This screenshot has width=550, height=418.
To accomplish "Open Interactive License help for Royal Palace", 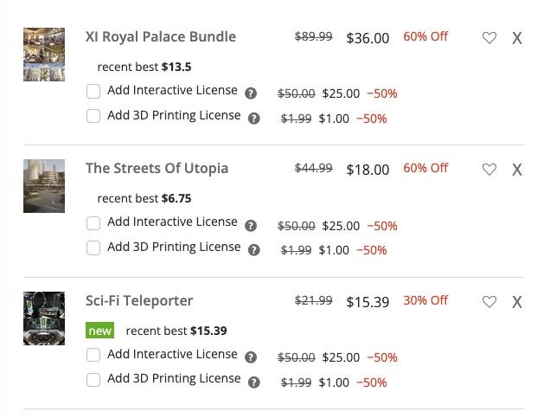I will [251, 93].
